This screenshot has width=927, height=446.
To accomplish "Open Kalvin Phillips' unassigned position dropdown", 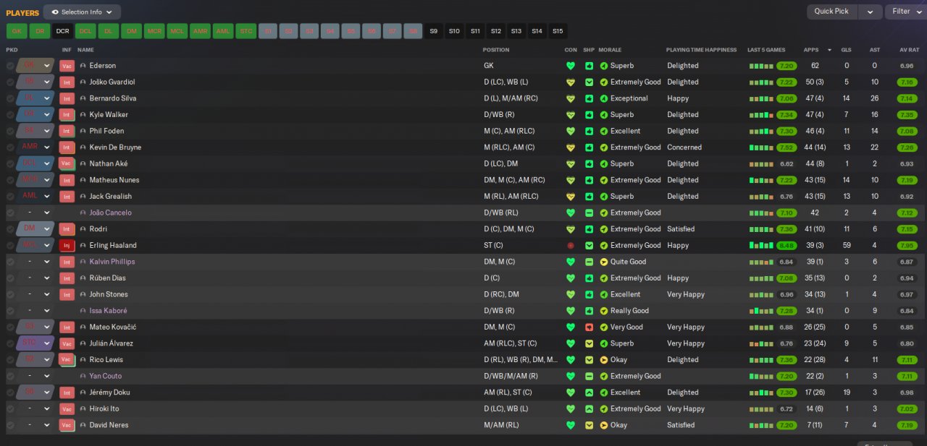I will click(35, 262).
